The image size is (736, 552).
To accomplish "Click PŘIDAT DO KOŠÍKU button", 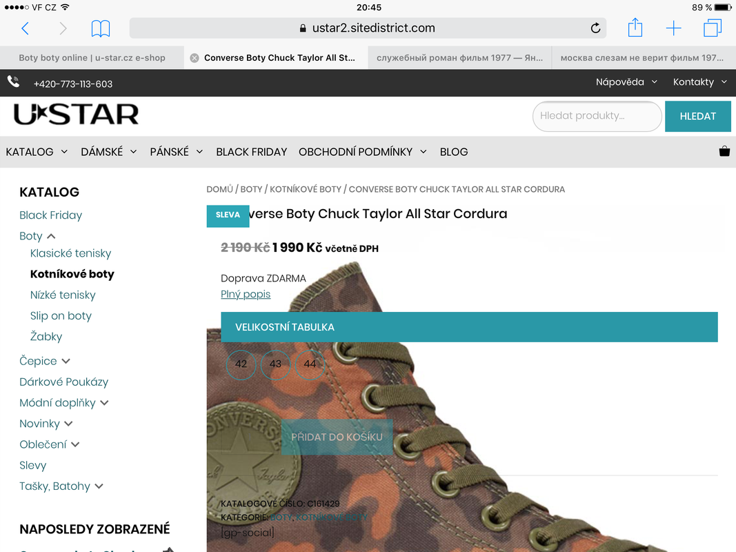I will (337, 437).
